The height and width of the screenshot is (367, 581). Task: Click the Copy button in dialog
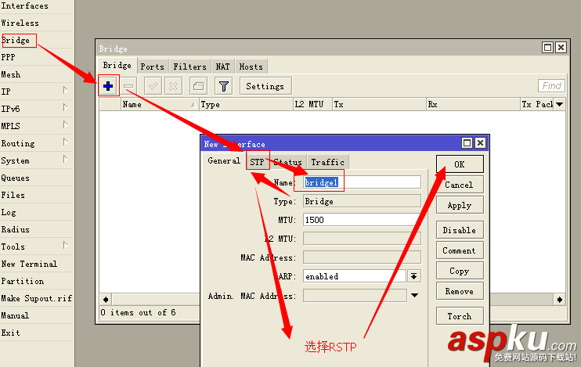(x=460, y=271)
